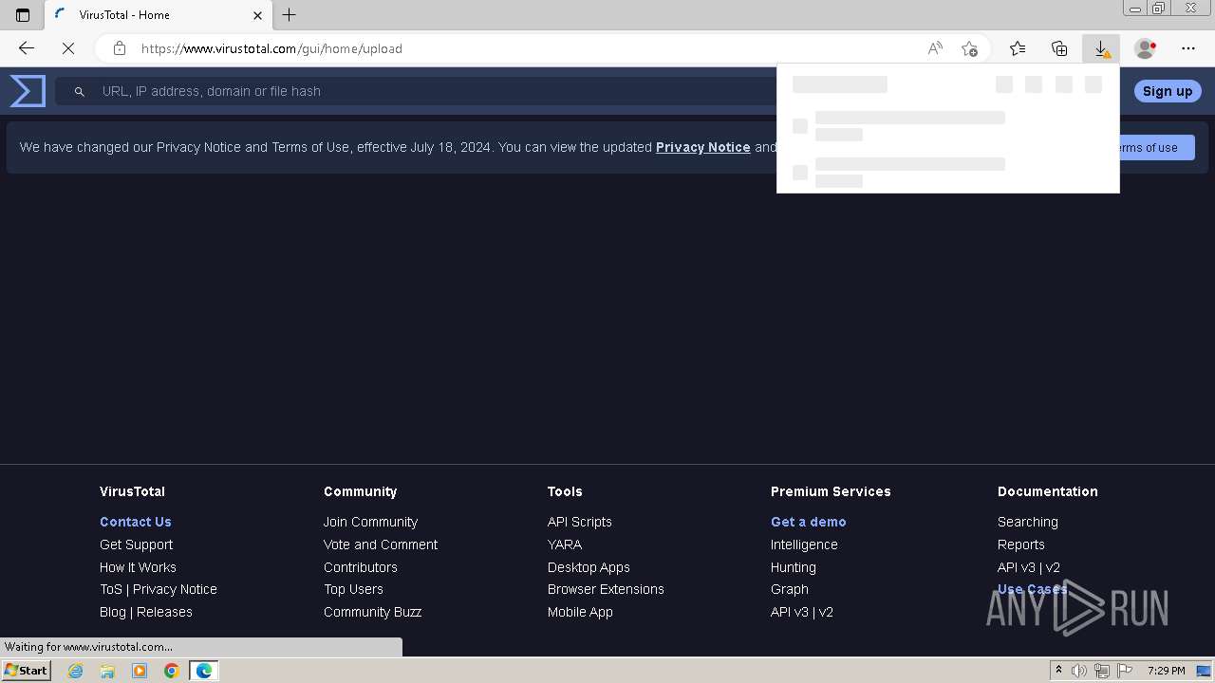Show hidden system tray icons
This screenshot has width=1215, height=683.
[1058, 671]
